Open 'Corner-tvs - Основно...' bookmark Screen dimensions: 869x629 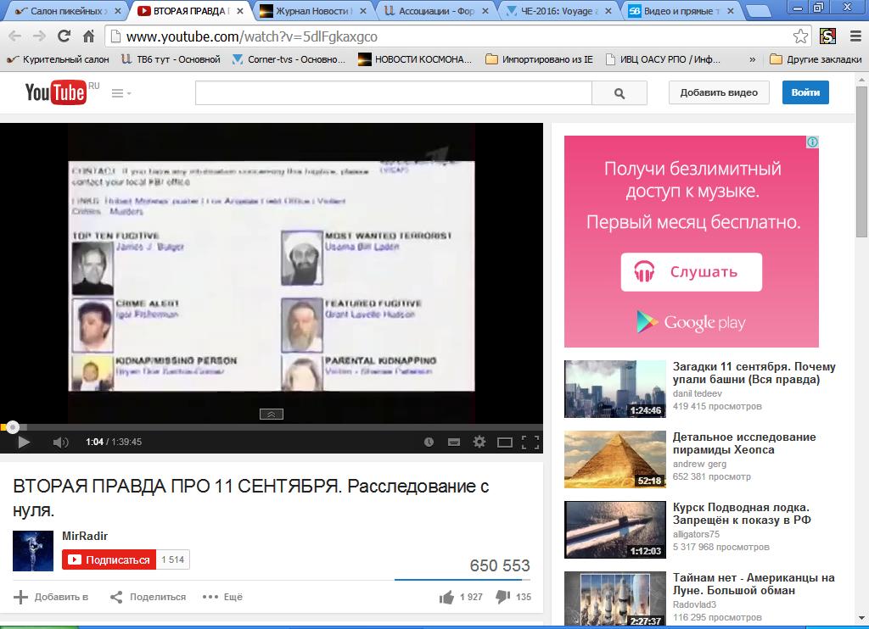[289, 59]
